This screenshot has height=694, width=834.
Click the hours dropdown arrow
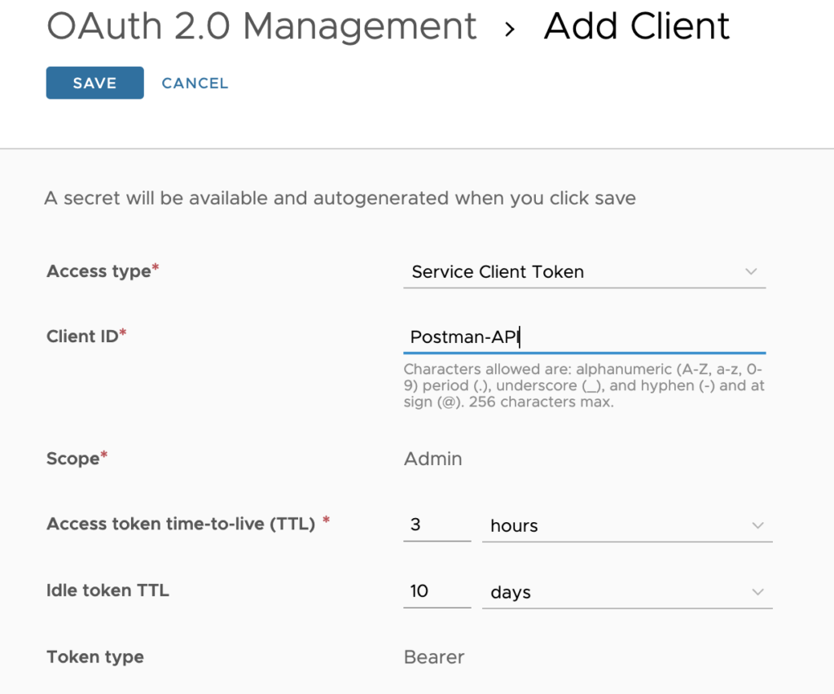pos(757,525)
